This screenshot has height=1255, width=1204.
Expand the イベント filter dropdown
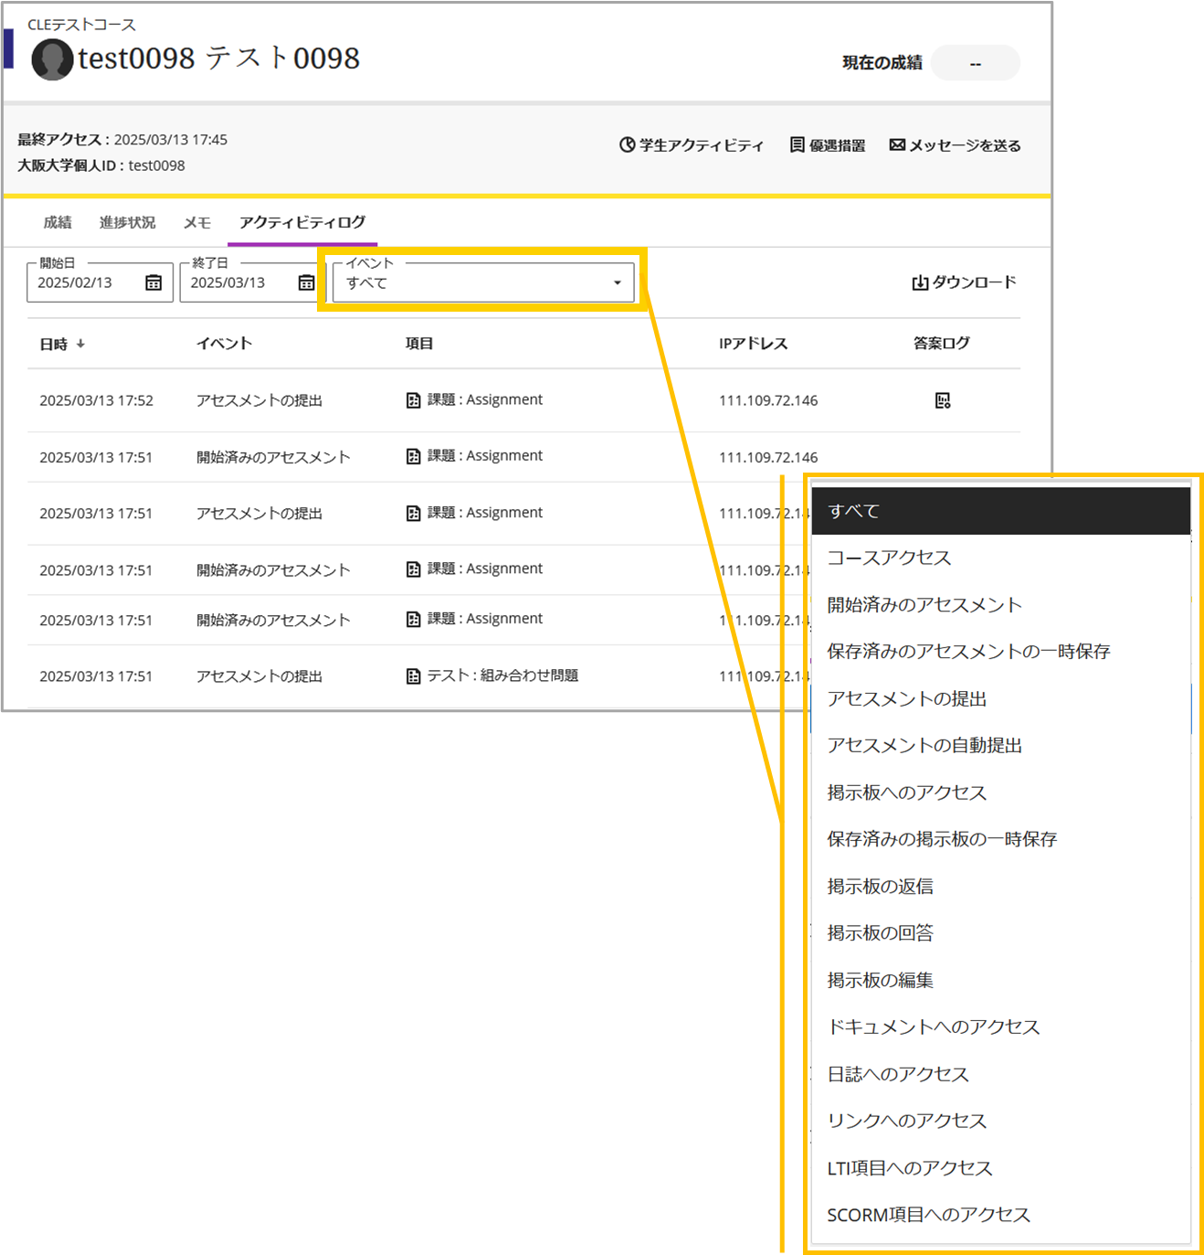[x=482, y=282]
